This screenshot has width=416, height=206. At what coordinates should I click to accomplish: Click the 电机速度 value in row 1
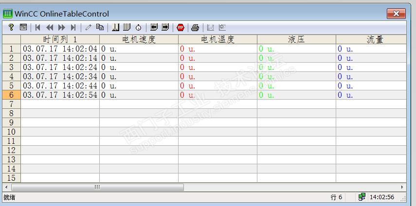(x=109, y=49)
